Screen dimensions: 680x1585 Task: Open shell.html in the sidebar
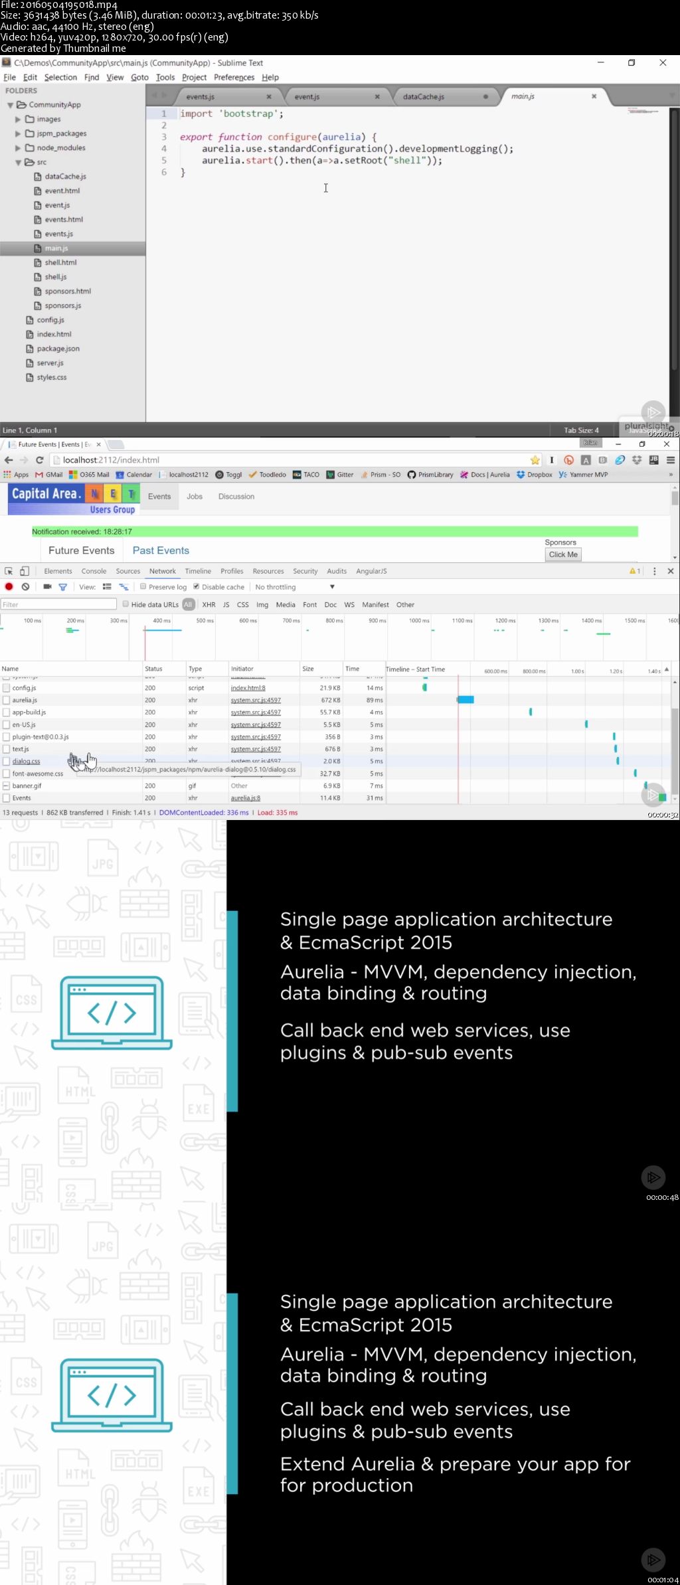pos(60,262)
